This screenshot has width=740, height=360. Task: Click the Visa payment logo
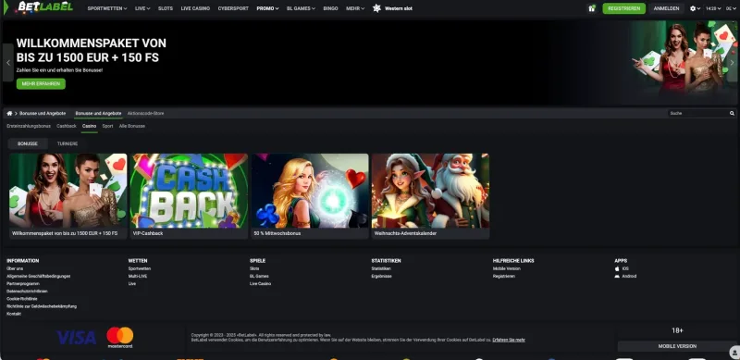tap(77, 337)
